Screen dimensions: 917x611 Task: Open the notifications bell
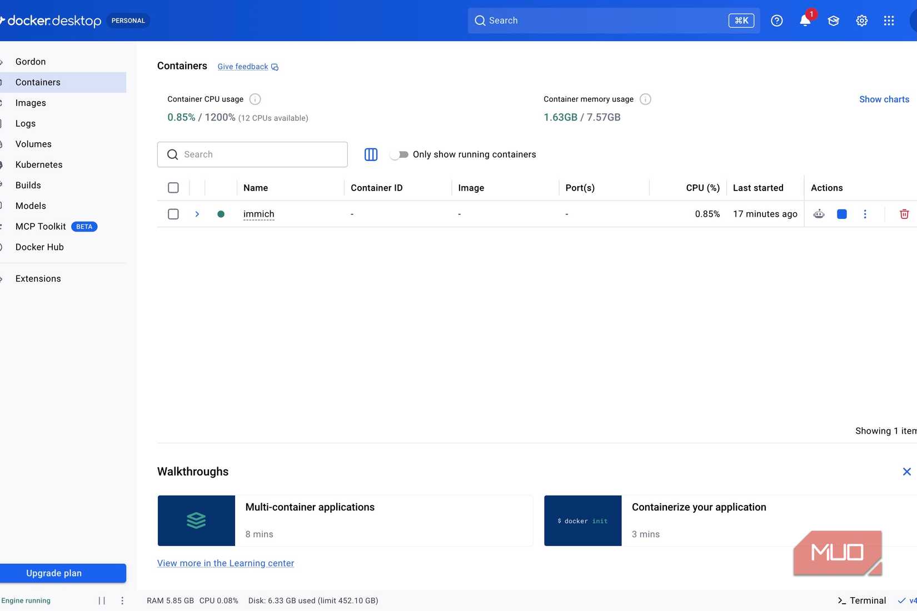click(x=805, y=21)
